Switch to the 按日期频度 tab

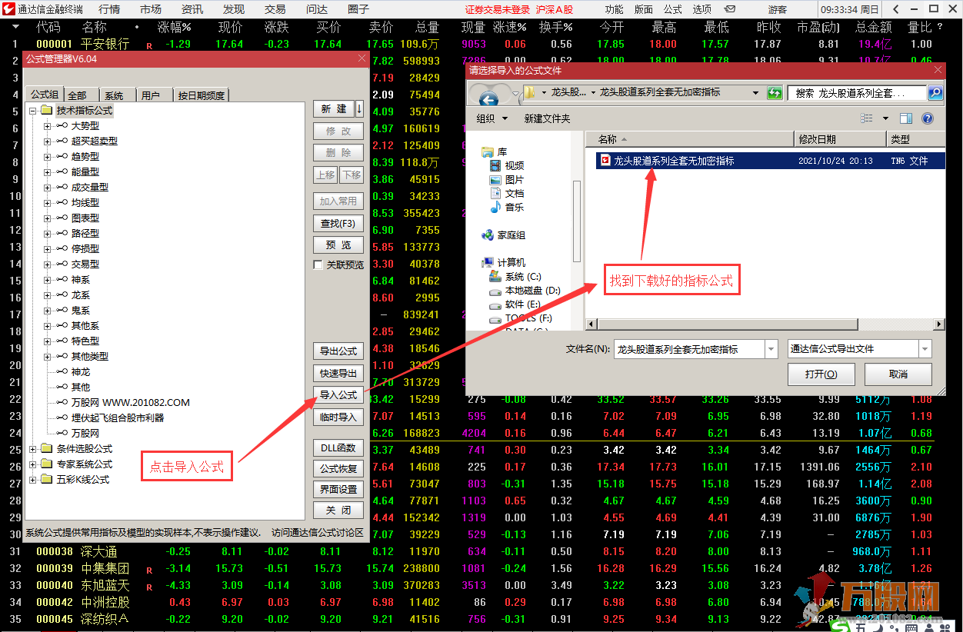point(202,95)
